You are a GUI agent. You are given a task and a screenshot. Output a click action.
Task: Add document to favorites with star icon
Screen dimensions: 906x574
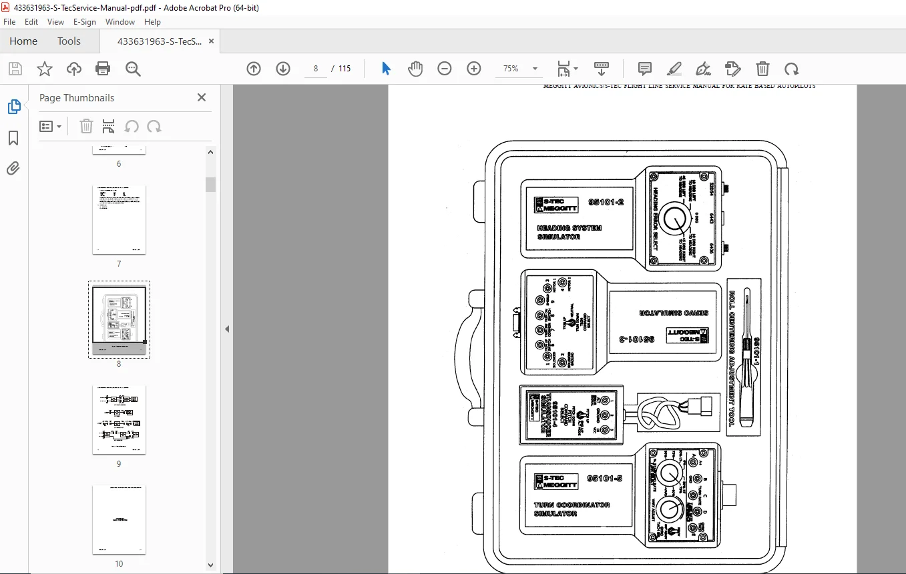point(44,69)
